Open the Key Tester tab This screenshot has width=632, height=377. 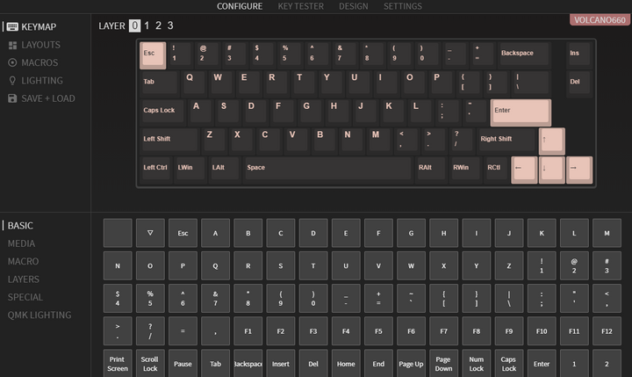(300, 6)
